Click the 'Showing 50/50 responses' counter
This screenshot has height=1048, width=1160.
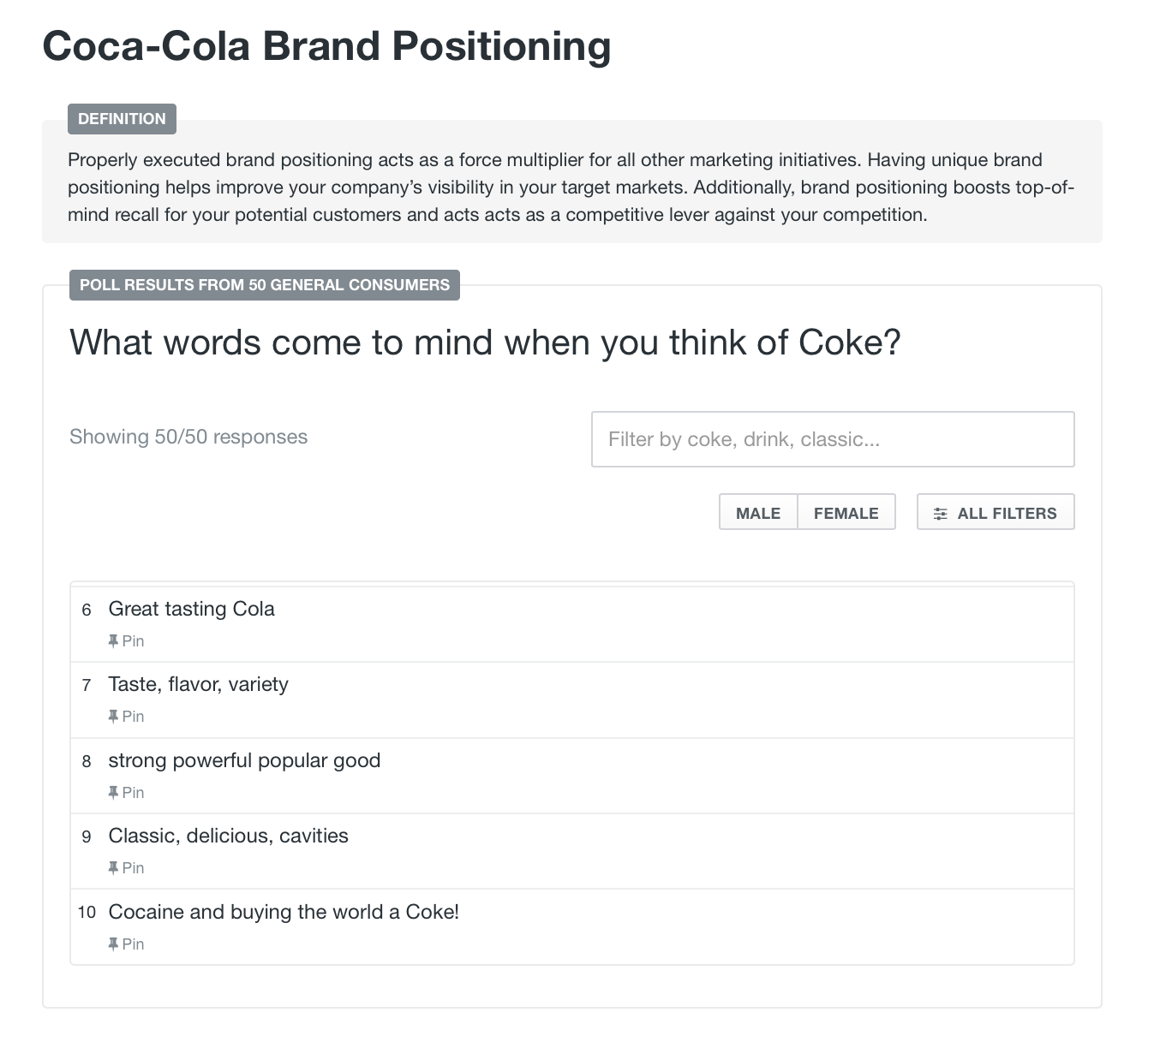[188, 437]
